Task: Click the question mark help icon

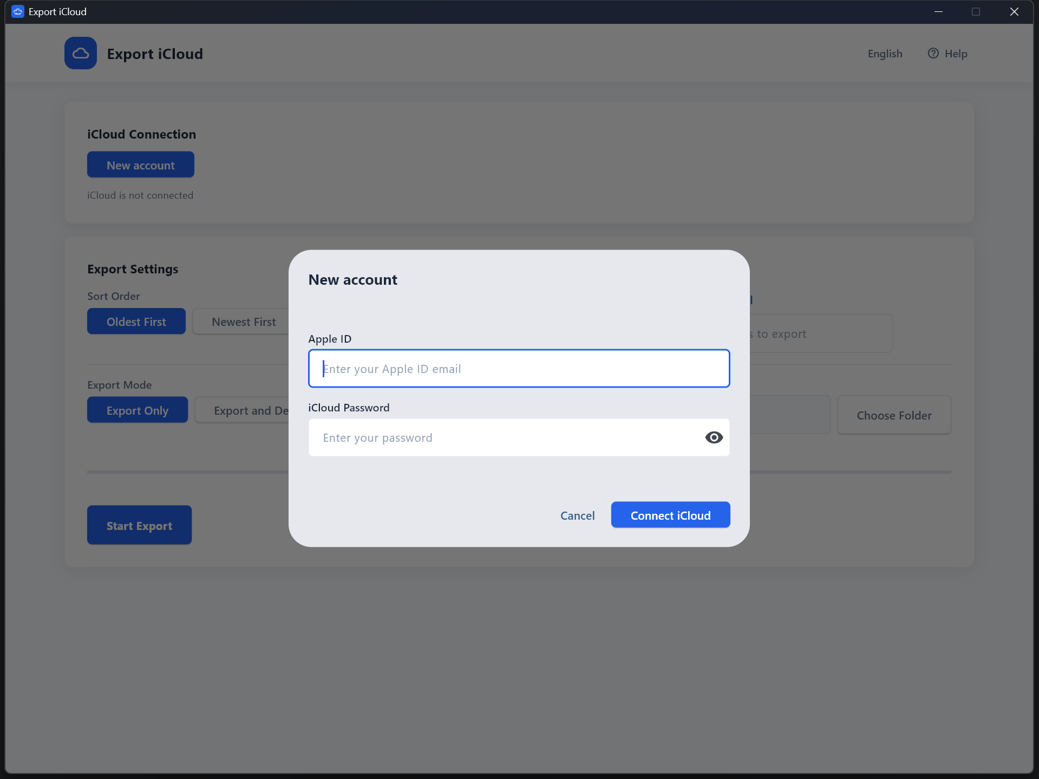Action: (933, 53)
